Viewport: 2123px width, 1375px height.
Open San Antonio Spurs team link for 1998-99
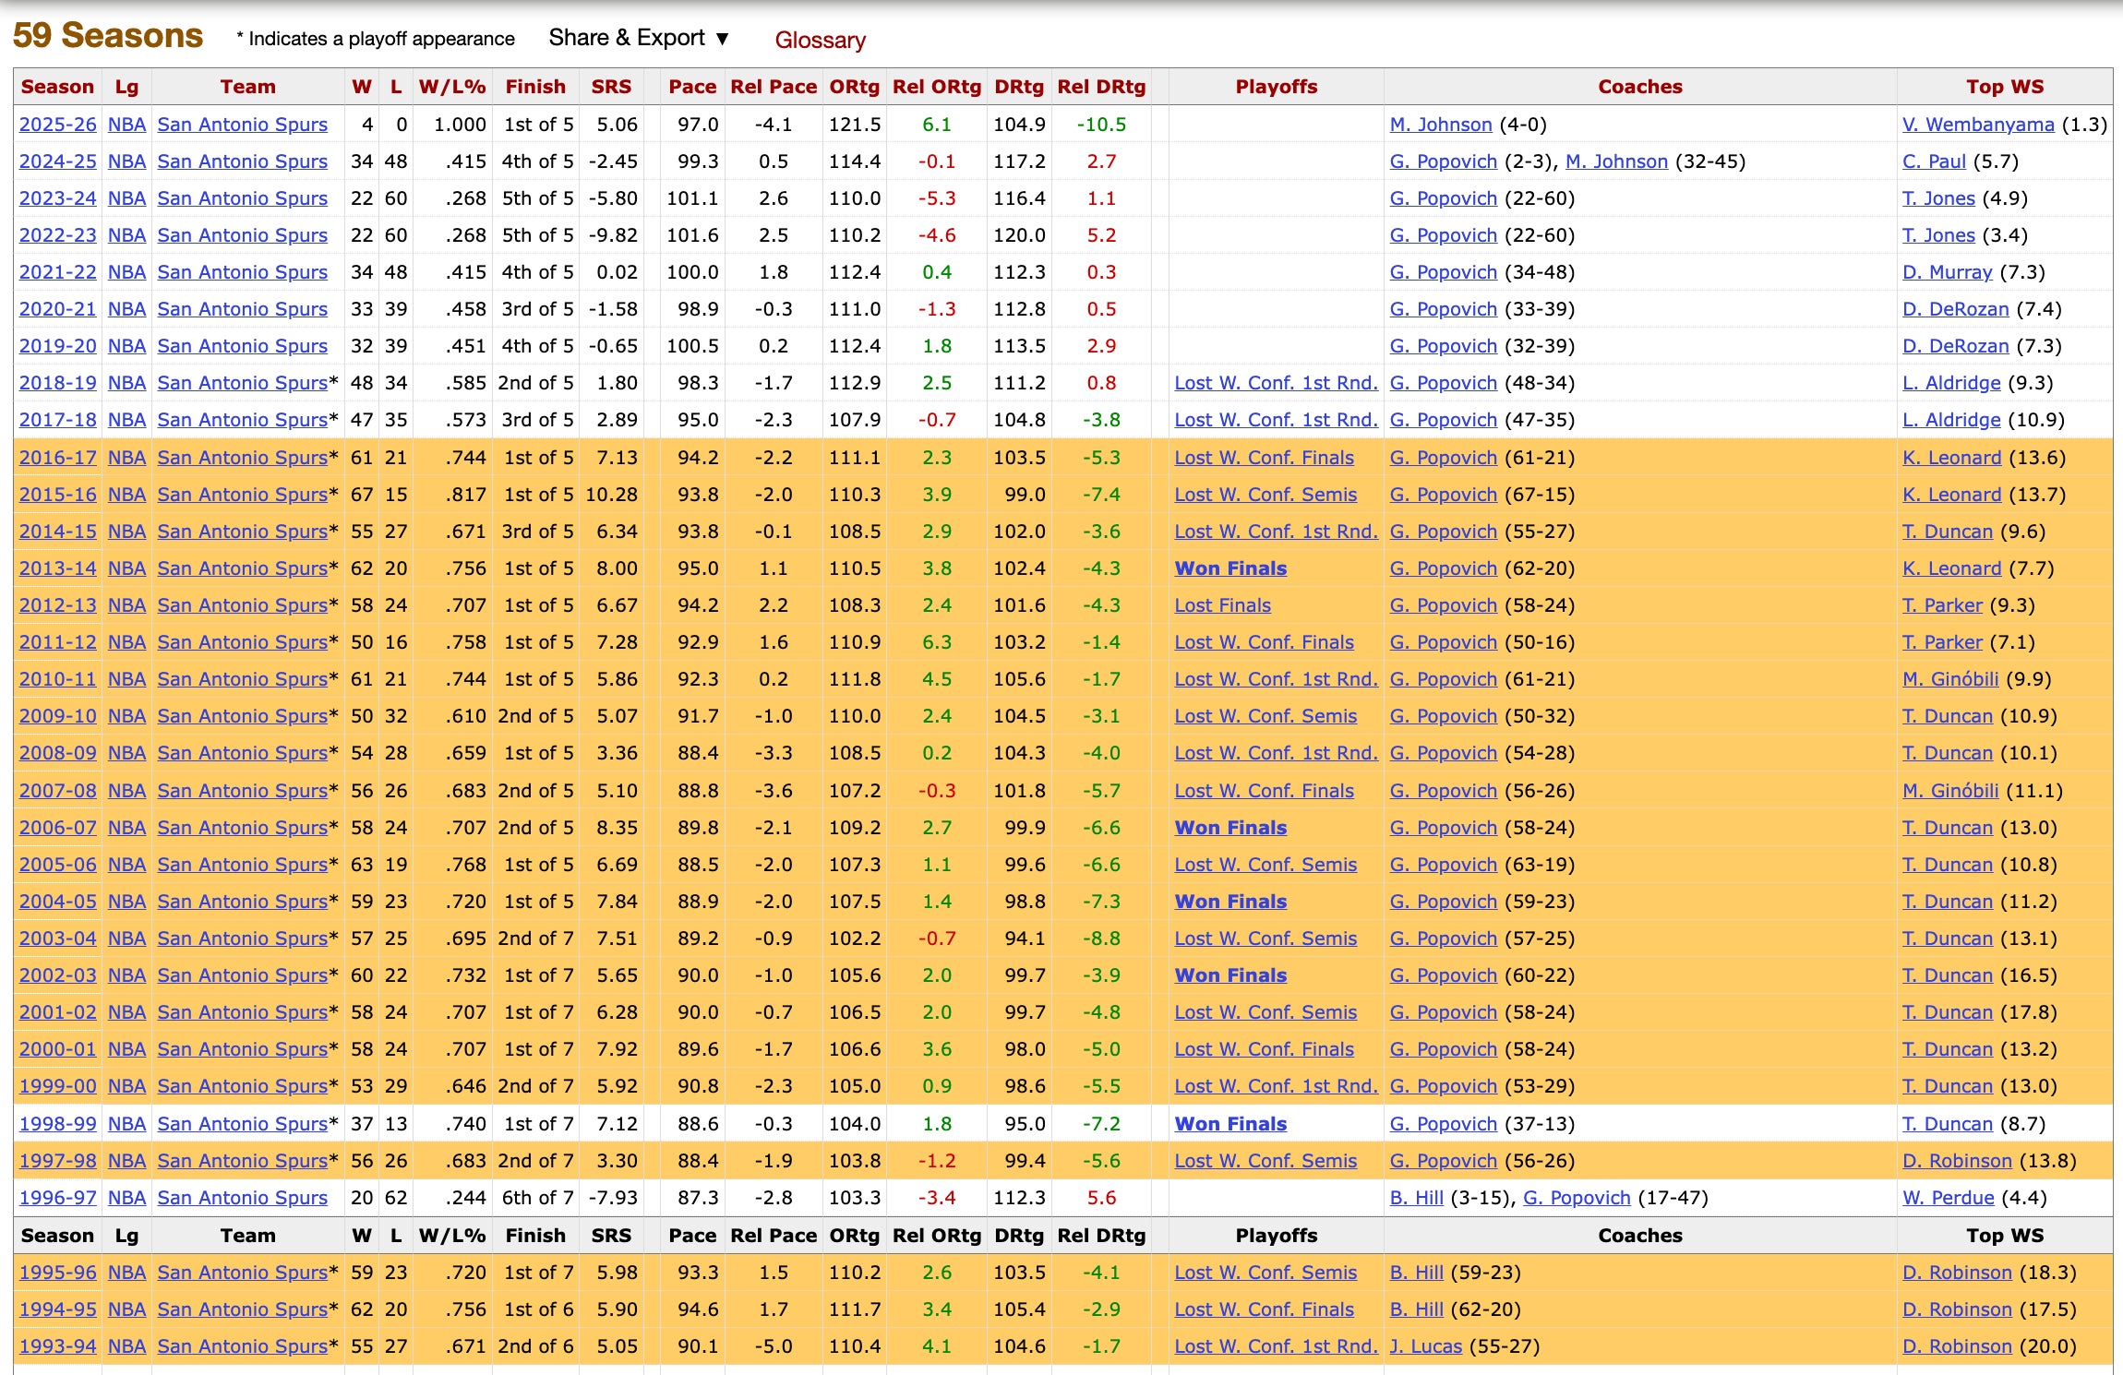(242, 1124)
